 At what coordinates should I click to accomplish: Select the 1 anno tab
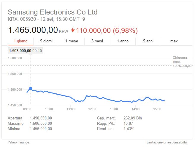pyautogui.click(x=123, y=41)
